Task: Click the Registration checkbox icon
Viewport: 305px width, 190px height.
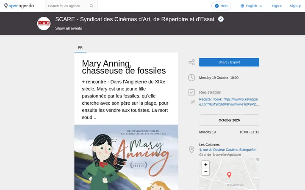Action: [191, 92]
